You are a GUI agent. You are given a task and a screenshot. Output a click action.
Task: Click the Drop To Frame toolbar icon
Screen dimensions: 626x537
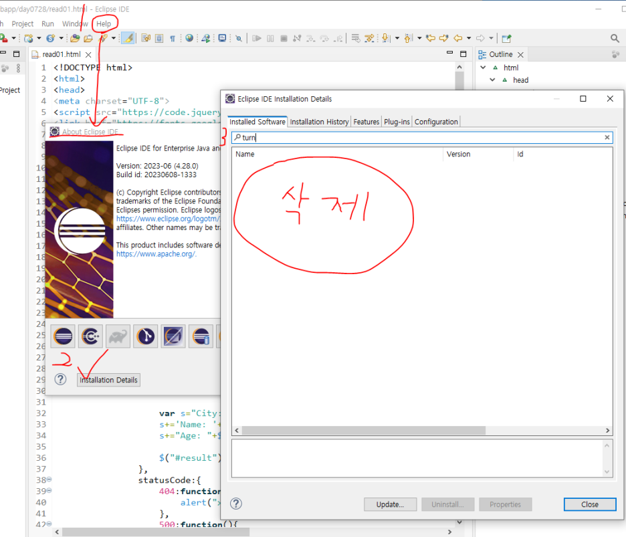356,38
